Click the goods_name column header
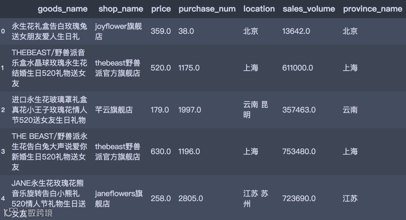 pyautogui.click(x=62, y=9)
